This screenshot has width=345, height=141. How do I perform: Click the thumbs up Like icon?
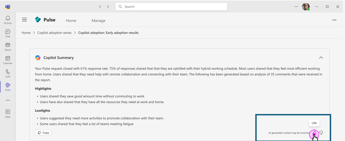[314, 133]
